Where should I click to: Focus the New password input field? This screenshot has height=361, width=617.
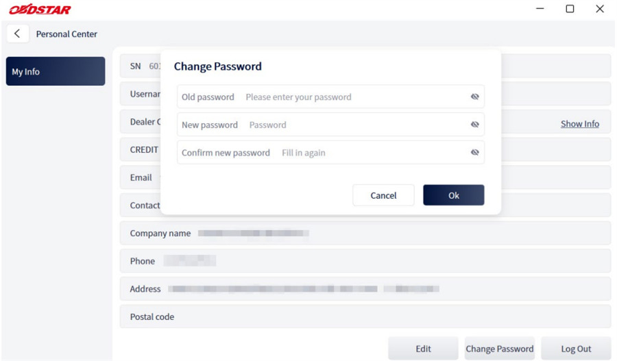(330, 125)
